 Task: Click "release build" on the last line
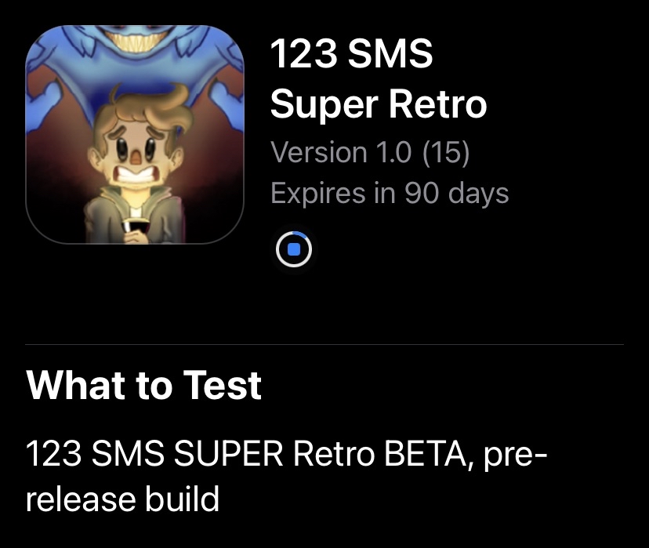pos(122,499)
